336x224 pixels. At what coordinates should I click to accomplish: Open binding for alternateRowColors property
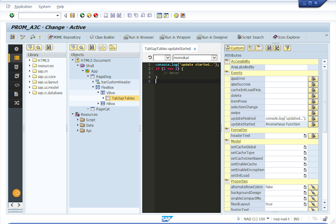[313, 187]
